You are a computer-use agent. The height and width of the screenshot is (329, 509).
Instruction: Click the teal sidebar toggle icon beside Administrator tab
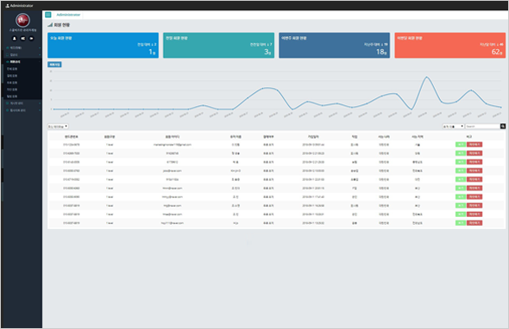click(x=48, y=15)
